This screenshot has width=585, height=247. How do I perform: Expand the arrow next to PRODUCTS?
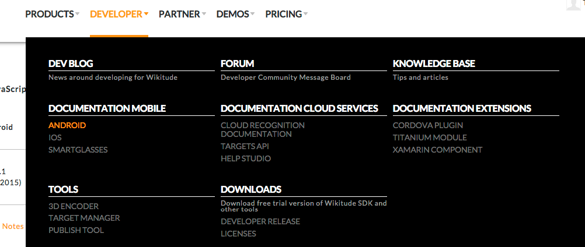pos(77,14)
